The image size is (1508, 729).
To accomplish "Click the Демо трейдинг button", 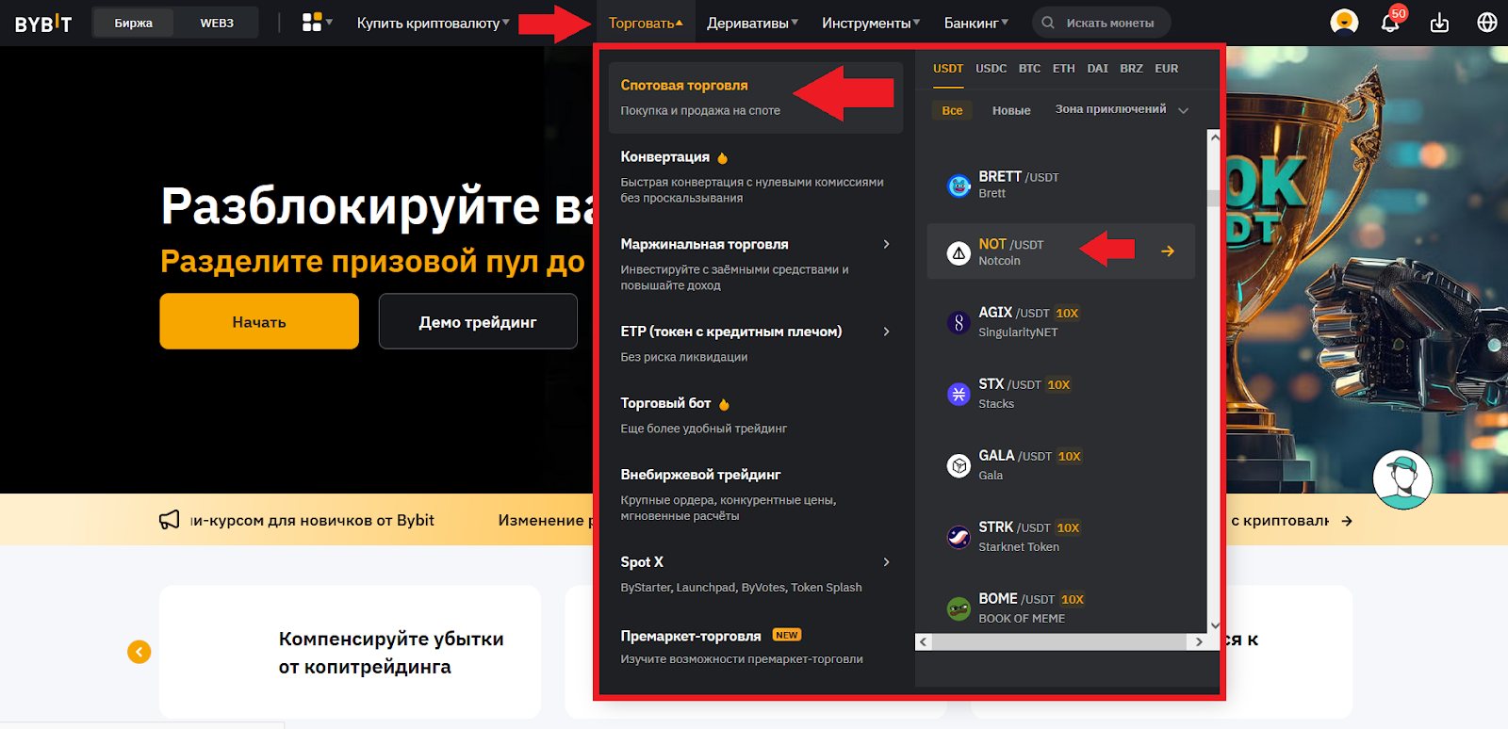I will point(478,321).
